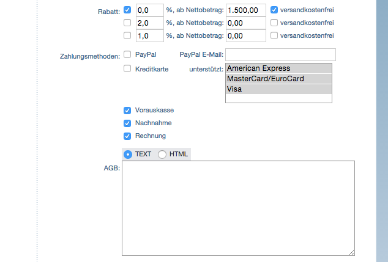The width and height of the screenshot is (388, 262).
Task: Uncheck the Vorauskasse checkbox
Action: (127, 111)
